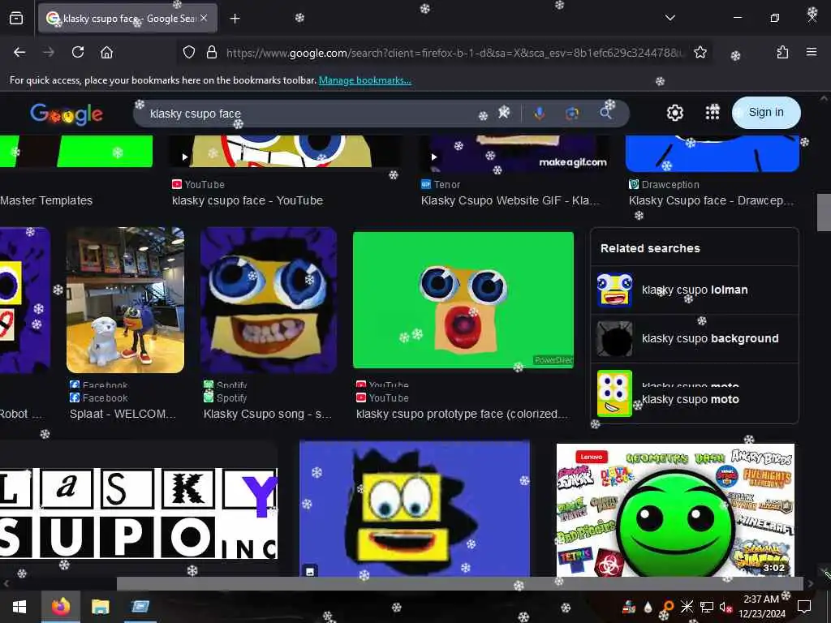831x623 pixels.
Task: Clear the search query text
Action: click(503, 112)
